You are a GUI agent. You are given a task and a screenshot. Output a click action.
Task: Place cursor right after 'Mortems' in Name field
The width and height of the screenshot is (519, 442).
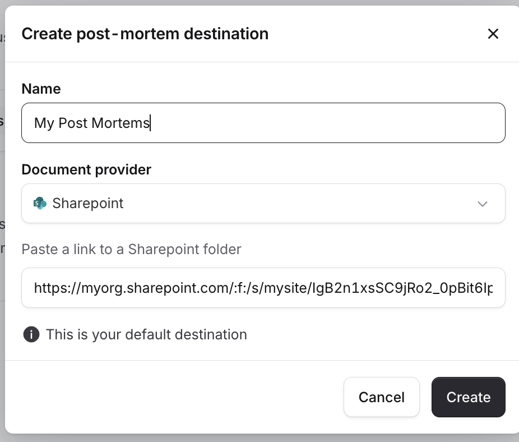pyautogui.click(x=151, y=123)
